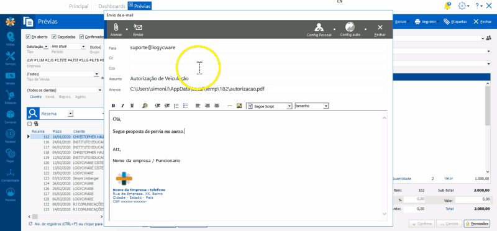Viewport: 497px width, 231px height.
Task: Open Vendas in the sidebar
Action: pyautogui.click(x=11, y=79)
